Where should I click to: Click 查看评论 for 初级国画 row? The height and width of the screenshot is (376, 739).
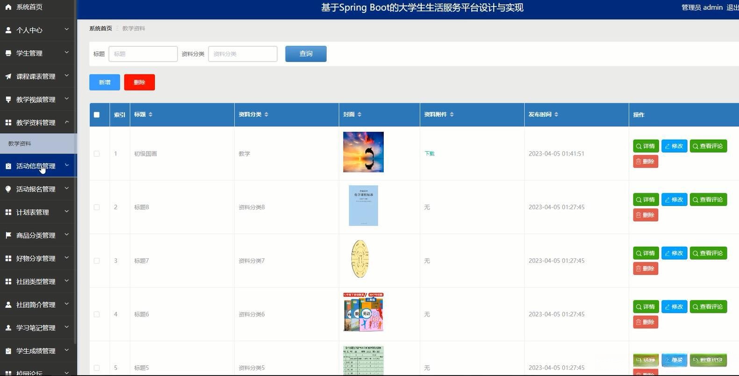[x=708, y=146]
